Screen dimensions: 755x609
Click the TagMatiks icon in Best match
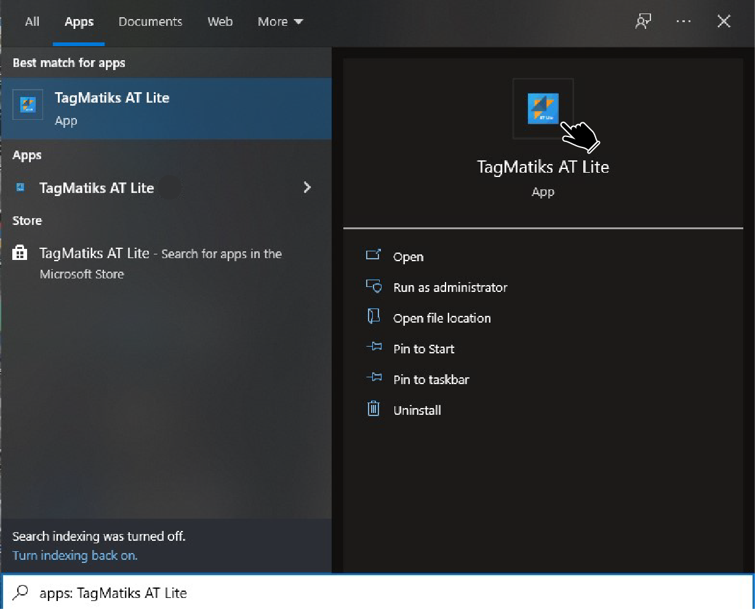28,104
